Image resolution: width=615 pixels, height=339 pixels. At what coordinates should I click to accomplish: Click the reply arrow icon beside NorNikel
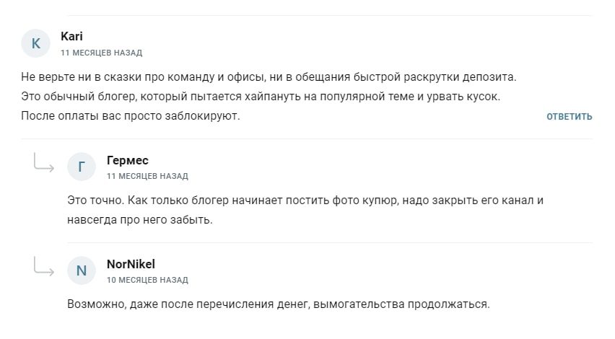pos(44,268)
